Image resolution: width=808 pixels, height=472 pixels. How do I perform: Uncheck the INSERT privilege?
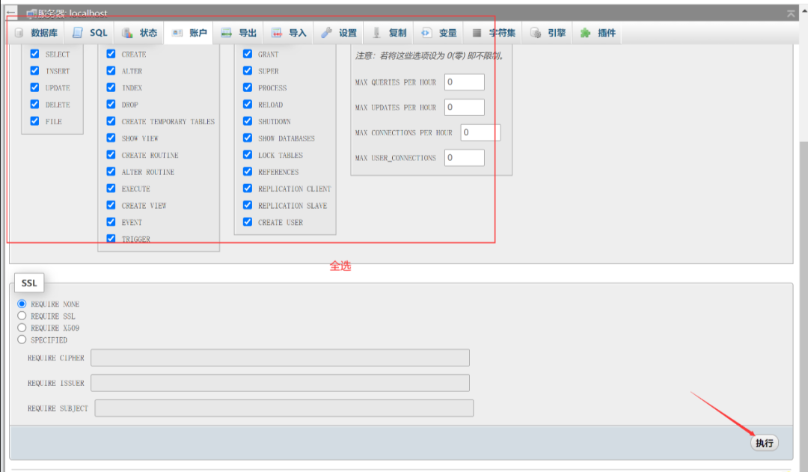(x=34, y=70)
